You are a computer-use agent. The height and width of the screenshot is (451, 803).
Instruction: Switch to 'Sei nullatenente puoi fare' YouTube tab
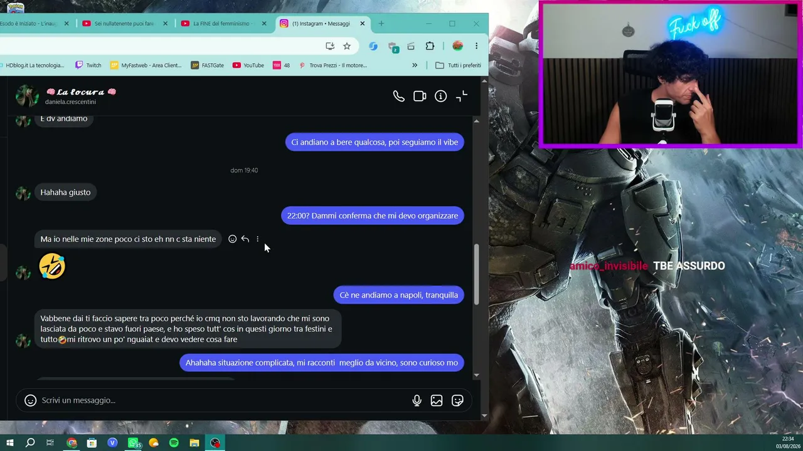[x=124, y=24]
